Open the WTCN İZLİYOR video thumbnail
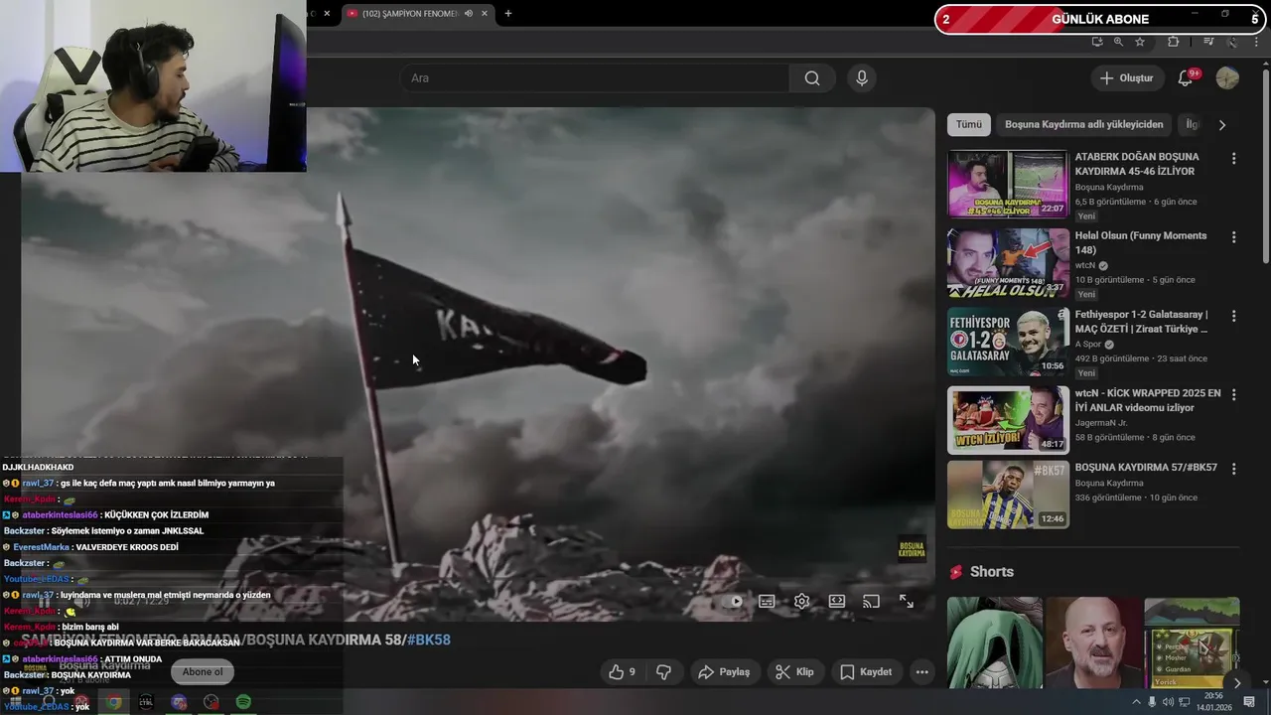Screen dimensions: 1271x715 click(1008, 420)
